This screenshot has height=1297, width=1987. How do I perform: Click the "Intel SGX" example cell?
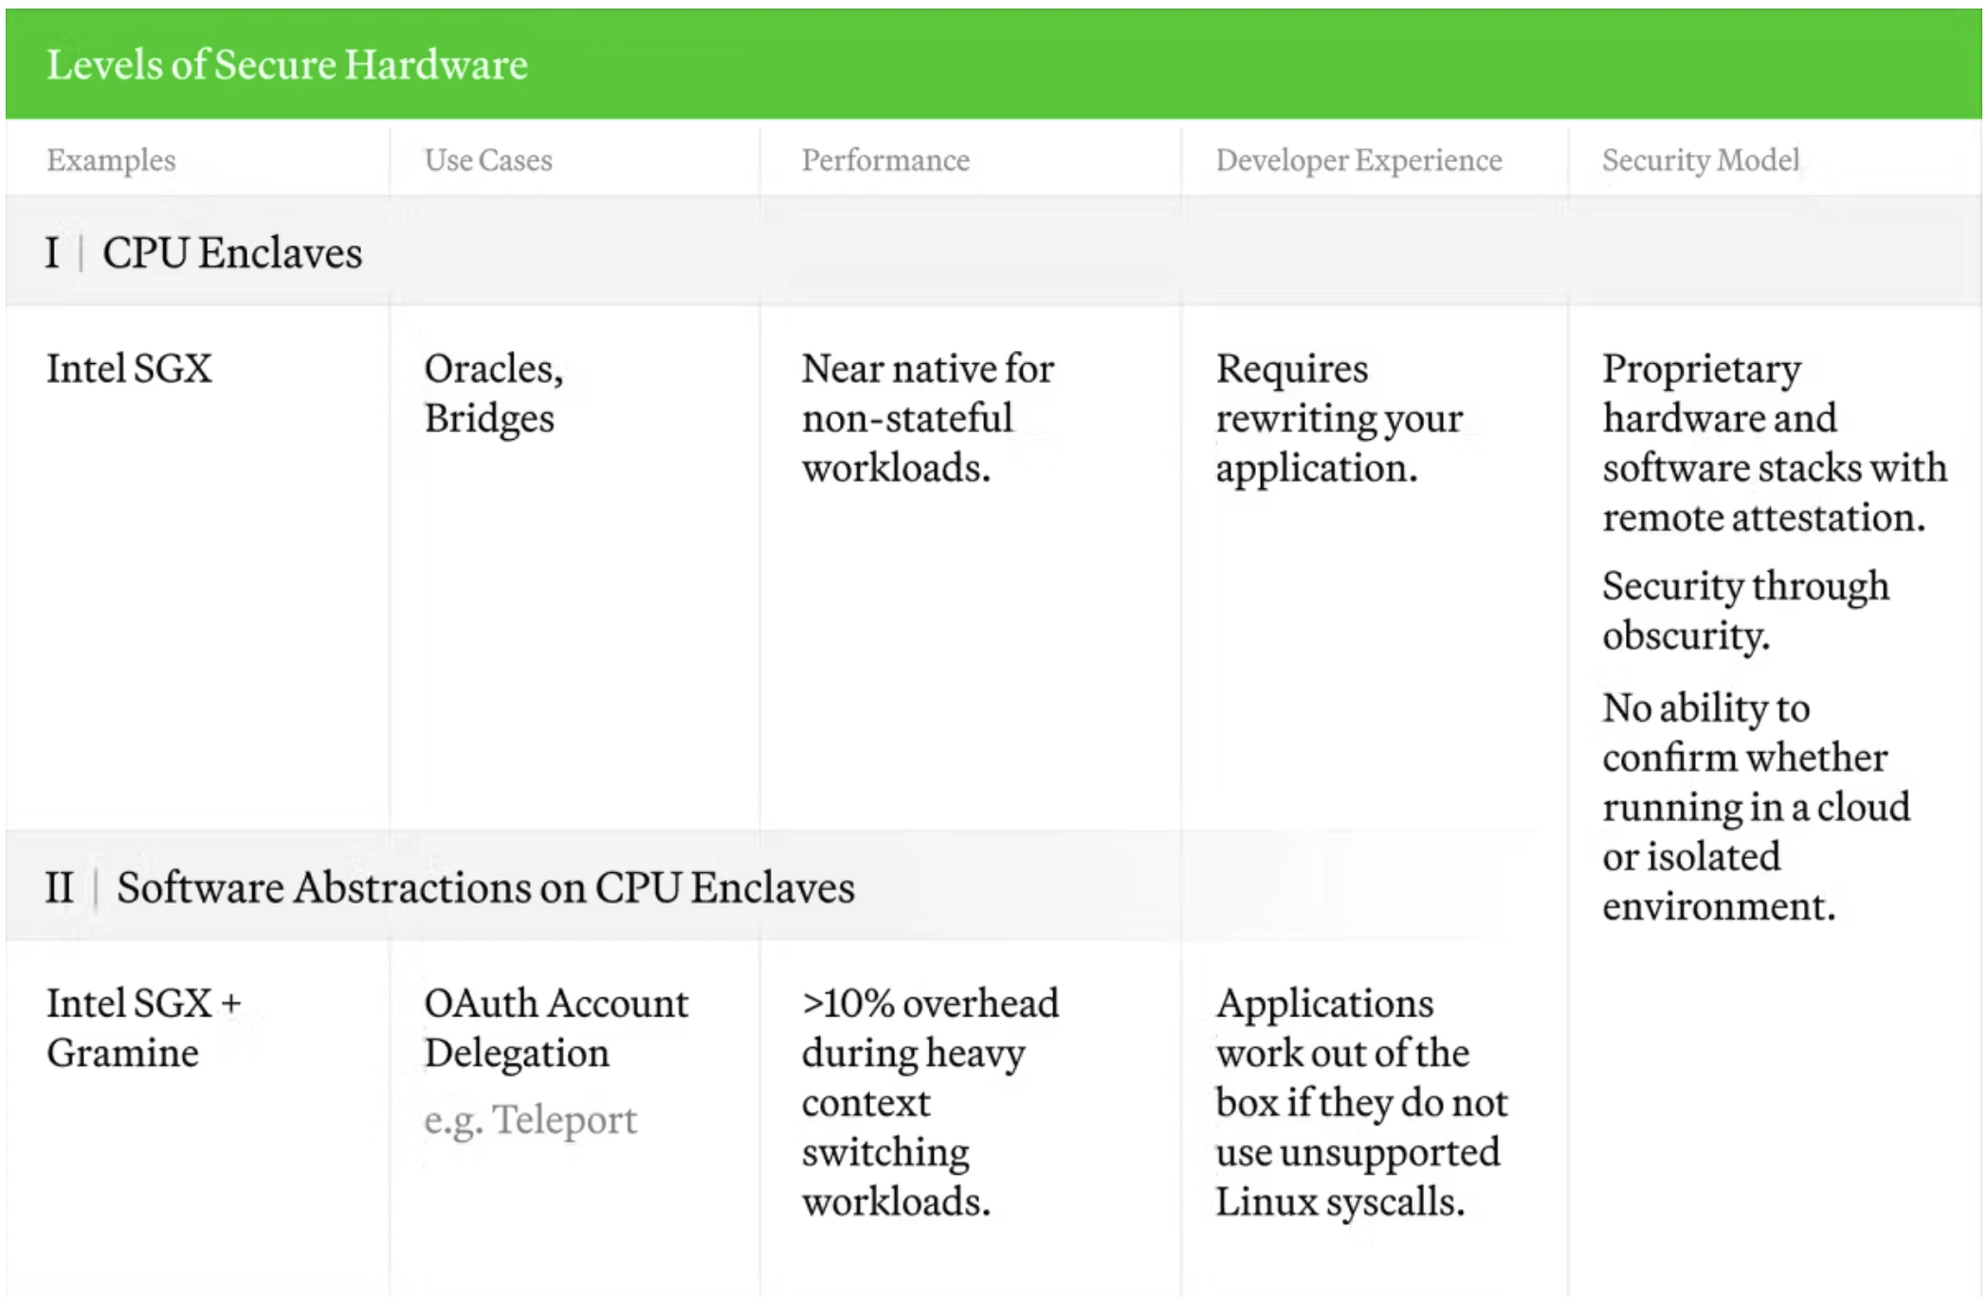click(129, 369)
